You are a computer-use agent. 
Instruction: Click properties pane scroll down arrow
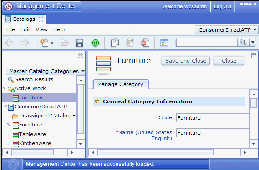(x=254, y=144)
